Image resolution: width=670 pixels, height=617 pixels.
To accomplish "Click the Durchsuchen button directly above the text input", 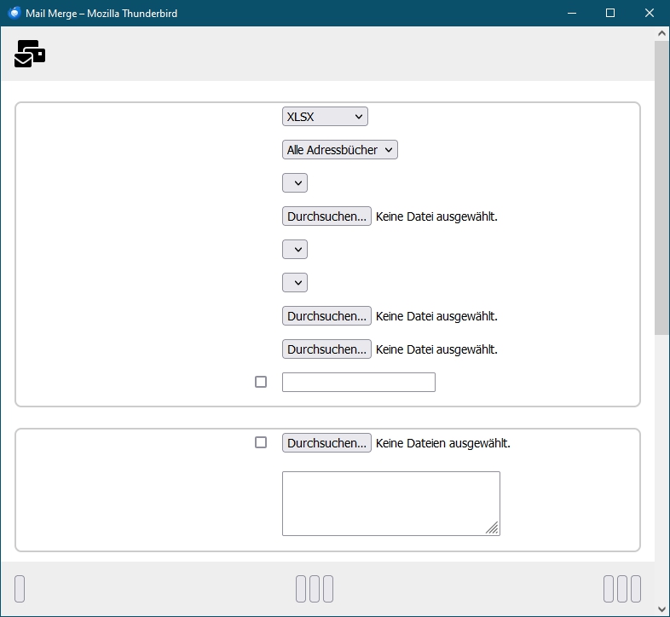I will pos(326,349).
